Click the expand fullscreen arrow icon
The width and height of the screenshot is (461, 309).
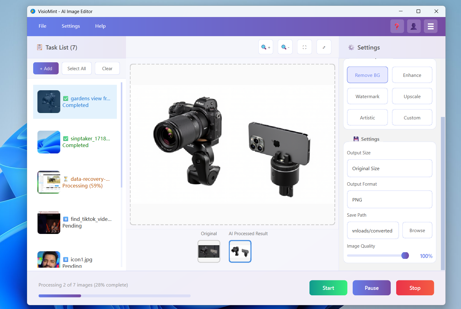[324, 47]
